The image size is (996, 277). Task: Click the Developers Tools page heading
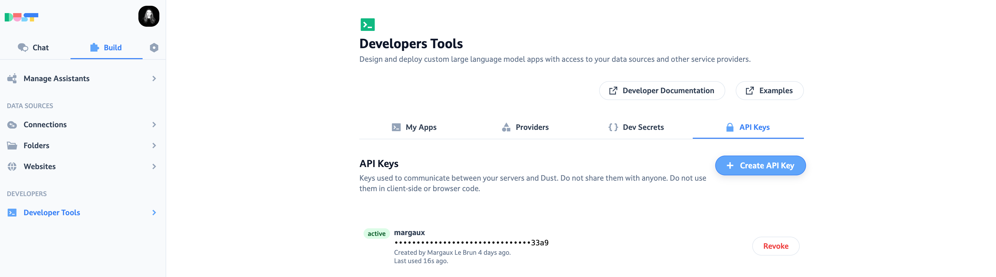click(x=411, y=44)
